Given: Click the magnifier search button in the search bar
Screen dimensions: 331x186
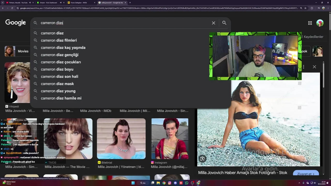Looking at the screenshot, I should click(224, 23).
